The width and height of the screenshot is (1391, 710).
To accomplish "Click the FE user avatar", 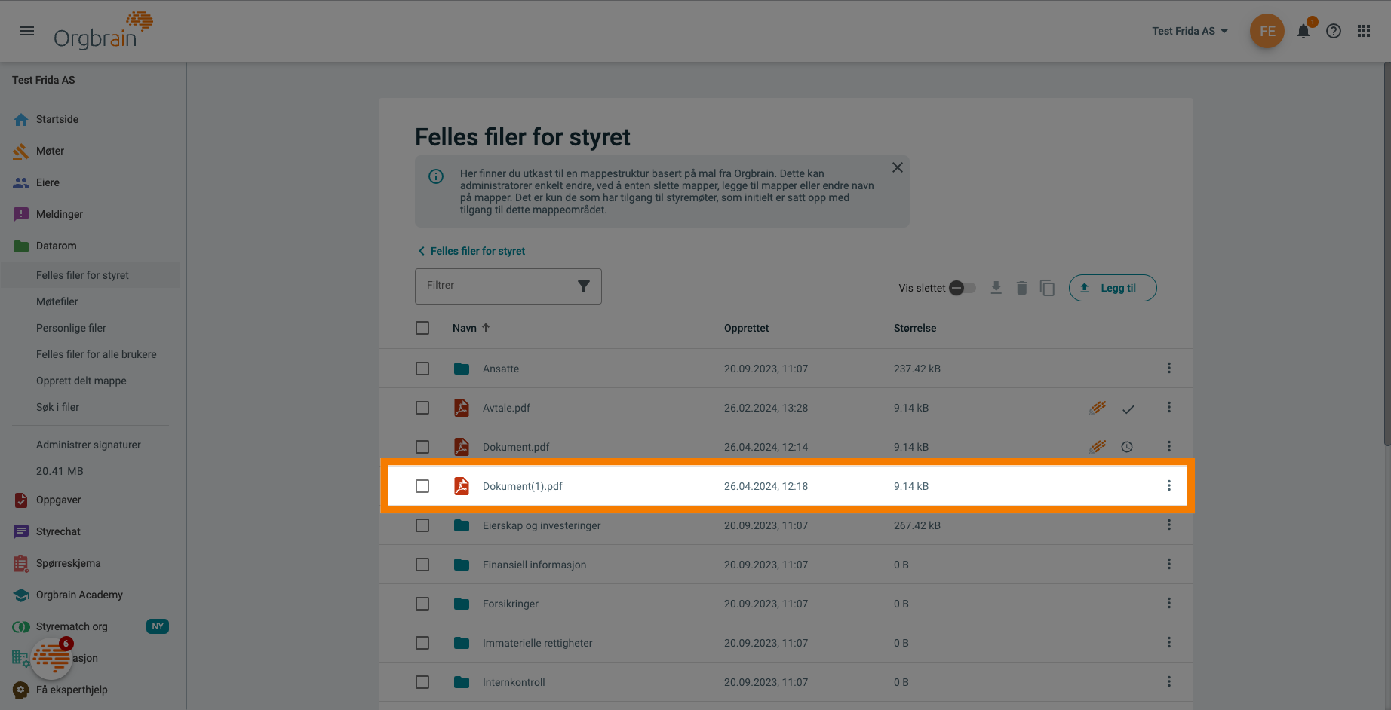I will click(x=1267, y=31).
